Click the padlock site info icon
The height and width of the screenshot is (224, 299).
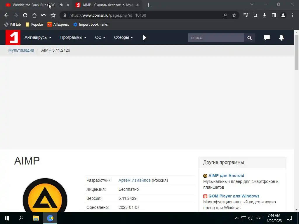(65, 15)
